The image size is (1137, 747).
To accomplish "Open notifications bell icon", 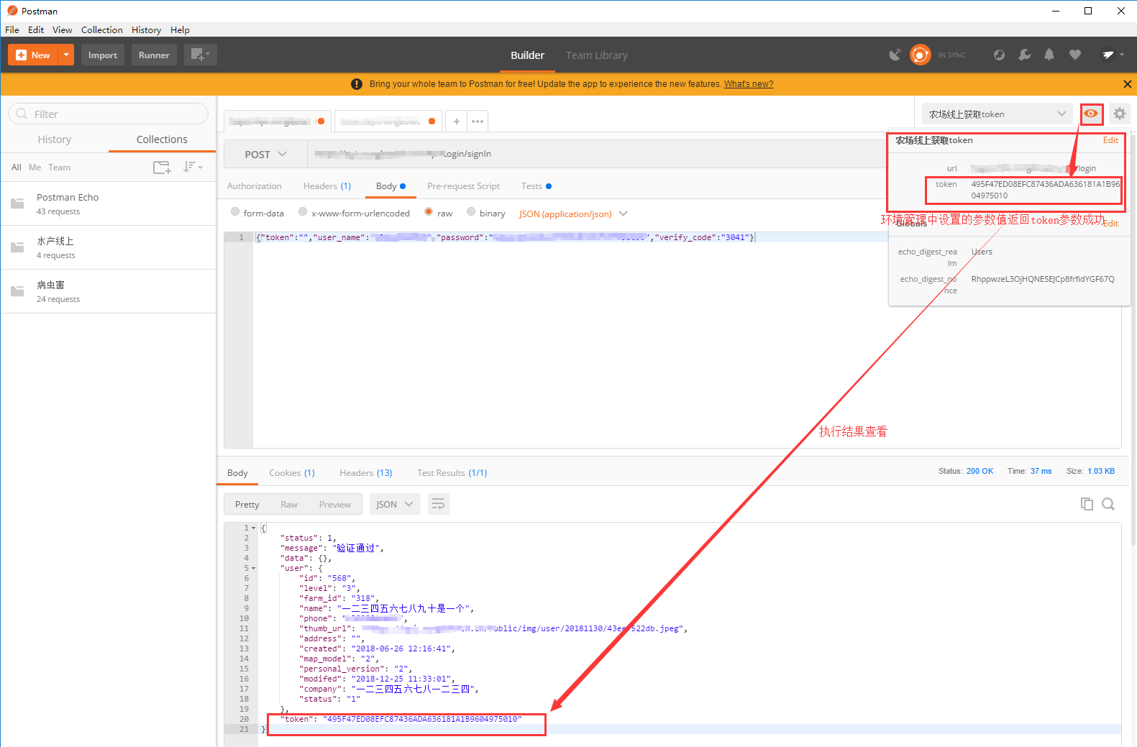I will click(1049, 55).
